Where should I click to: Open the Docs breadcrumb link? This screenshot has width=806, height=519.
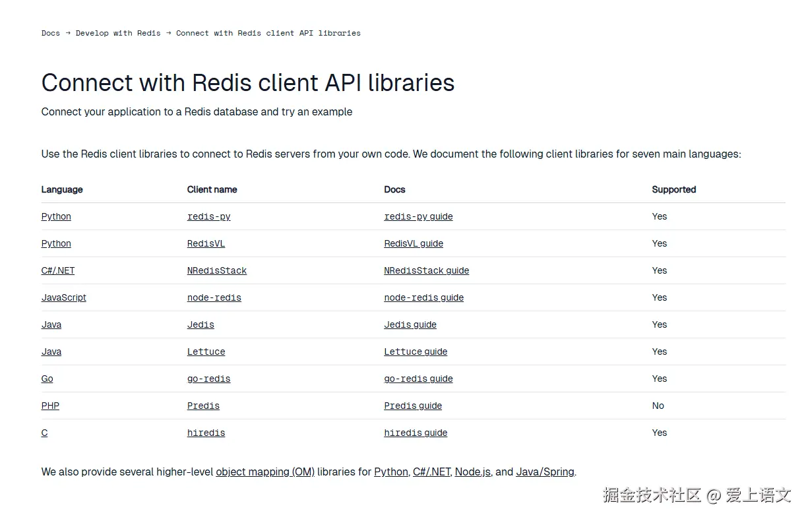51,33
